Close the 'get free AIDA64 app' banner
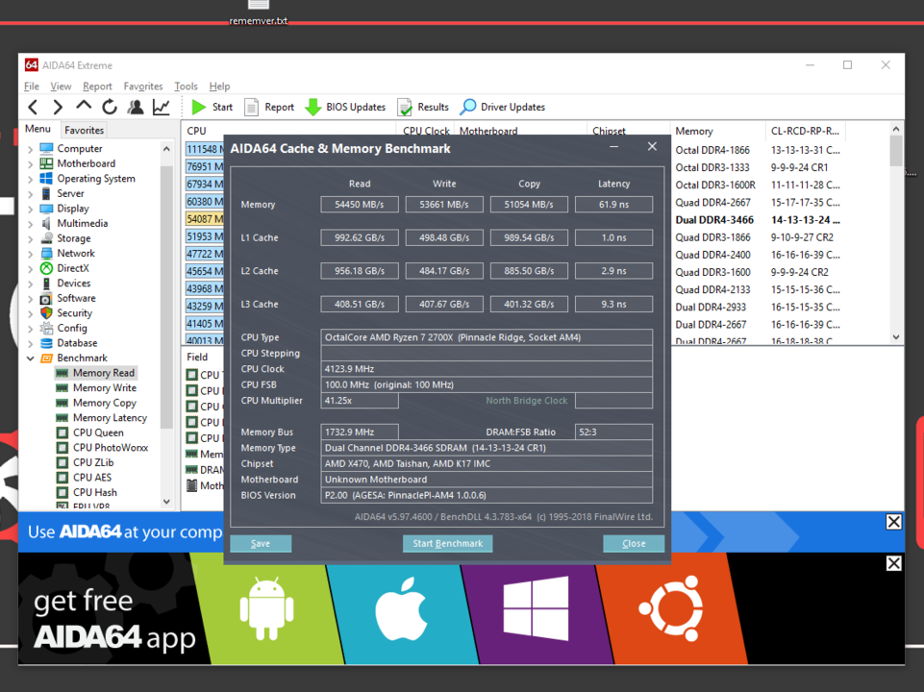The height and width of the screenshot is (692, 924). click(893, 563)
